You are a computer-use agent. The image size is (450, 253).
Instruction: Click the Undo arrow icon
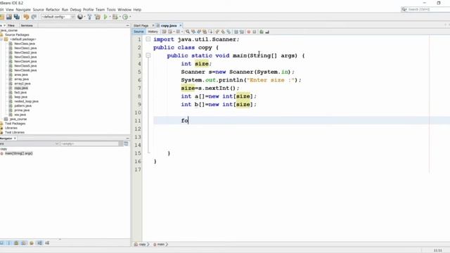coord(26,17)
